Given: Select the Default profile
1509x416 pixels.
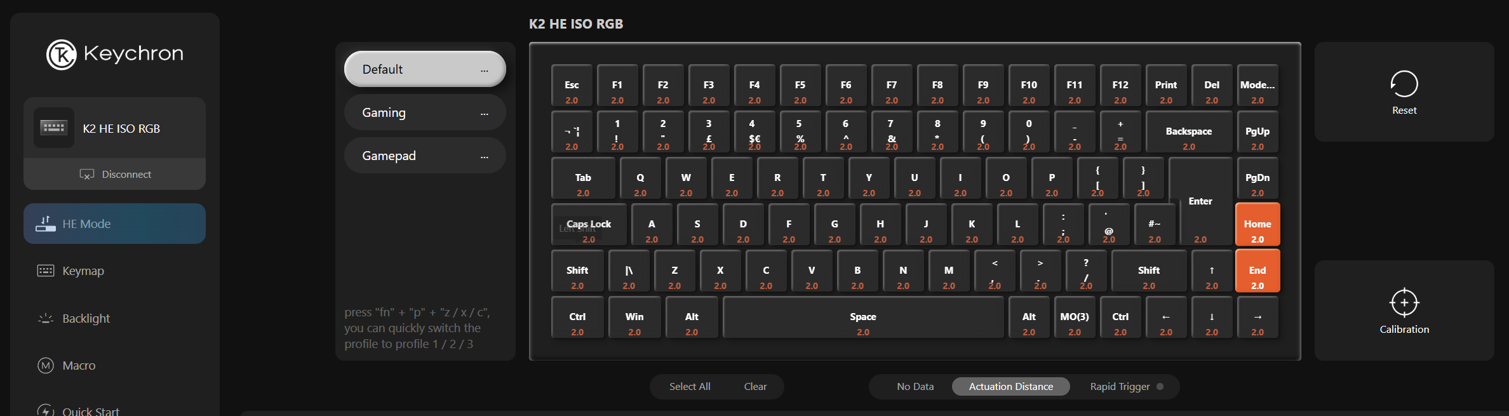Looking at the screenshot, I should click(425, 69).
